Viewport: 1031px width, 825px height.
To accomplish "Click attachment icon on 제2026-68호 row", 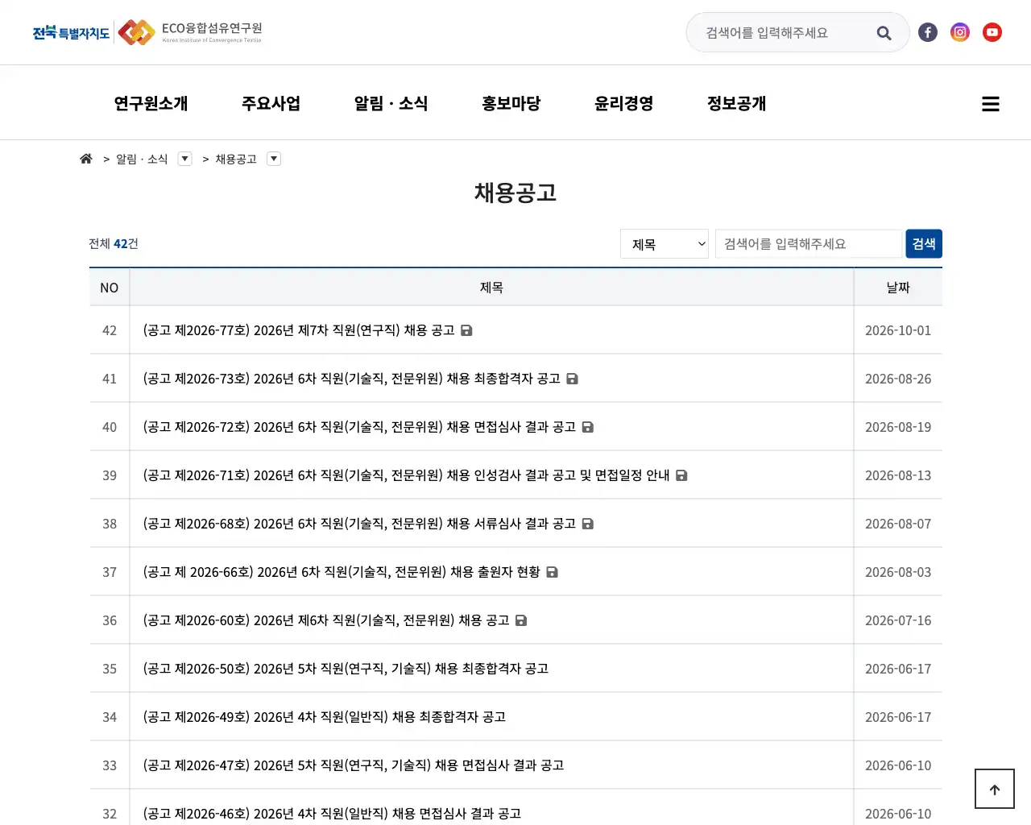I will point(588,524).
